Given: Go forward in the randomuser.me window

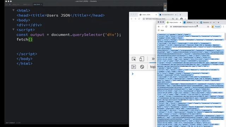Looking at the screenshot, I should pyautogui.click(x=162, y=27).
